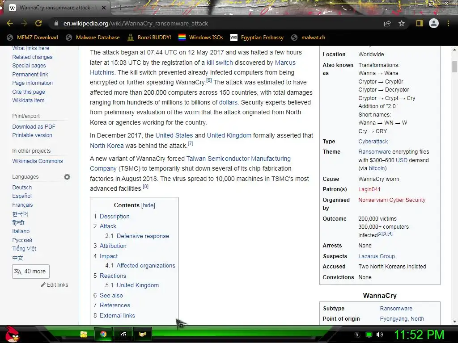
Task: Expand the 40 more languages button
Action: point(31,272)
